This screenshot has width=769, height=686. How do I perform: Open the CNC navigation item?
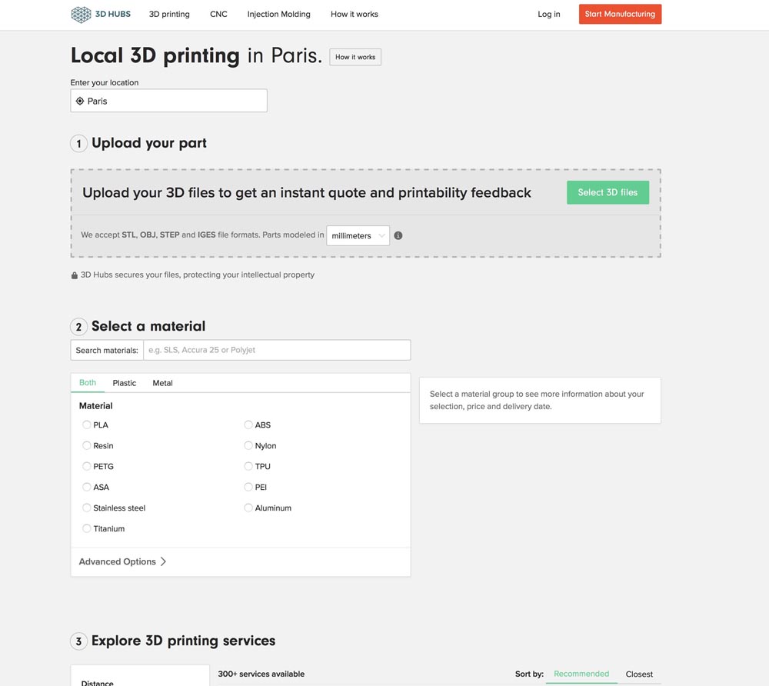[218, 15]
